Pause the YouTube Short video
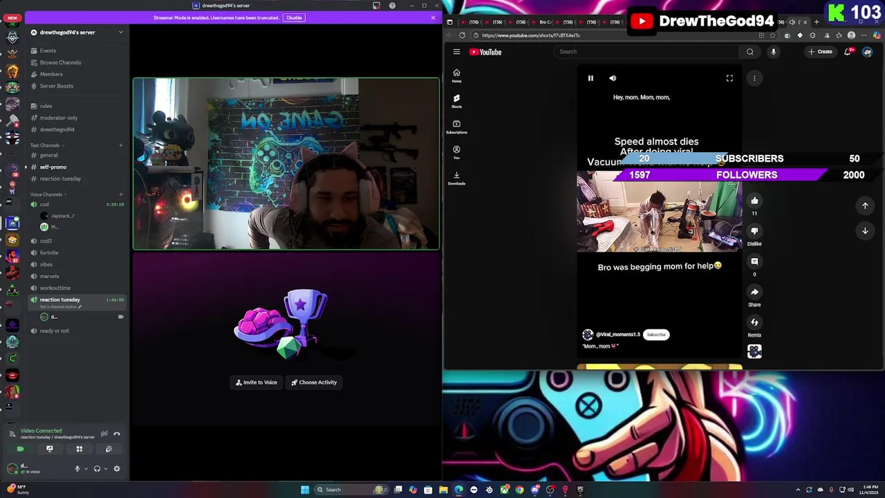Image resolution: width=885 pixels, height=498 pixels. [x=590, y=78]
